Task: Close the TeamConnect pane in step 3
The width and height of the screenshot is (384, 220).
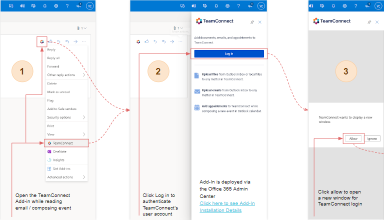Action: (x=377, y=22)
